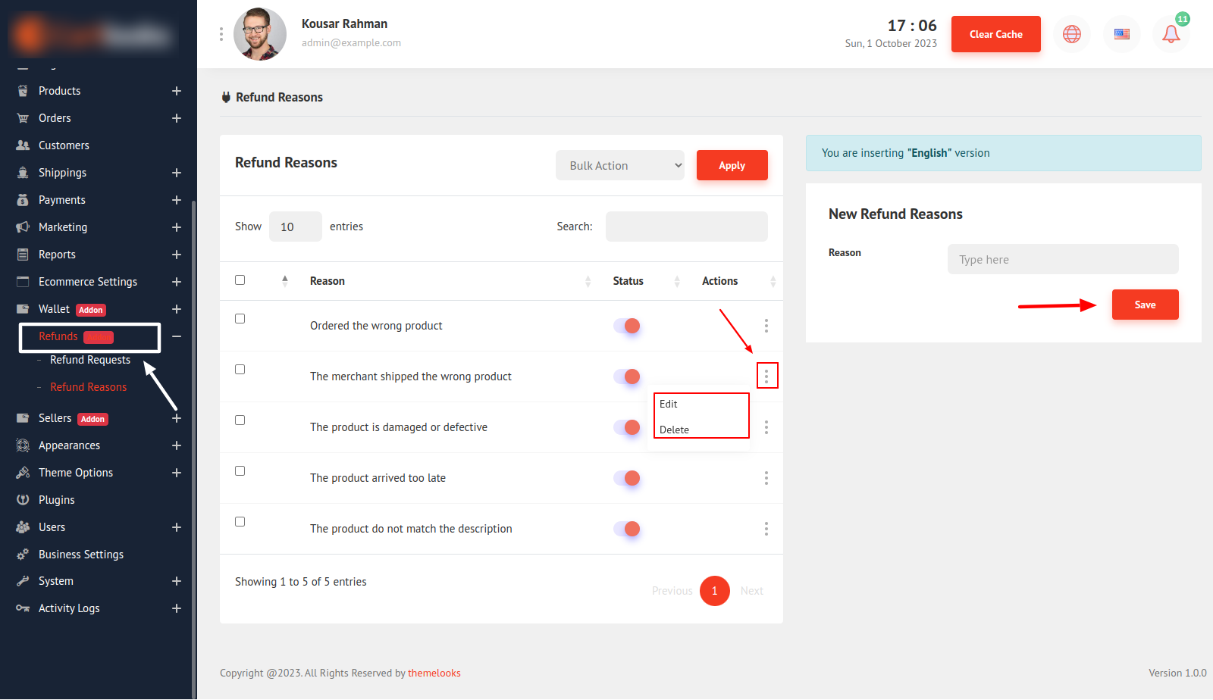The height and width of the screenshot is (700, 1213).
Task: Choose Edit from the row context menu
Action: click(x=669, y=405)
